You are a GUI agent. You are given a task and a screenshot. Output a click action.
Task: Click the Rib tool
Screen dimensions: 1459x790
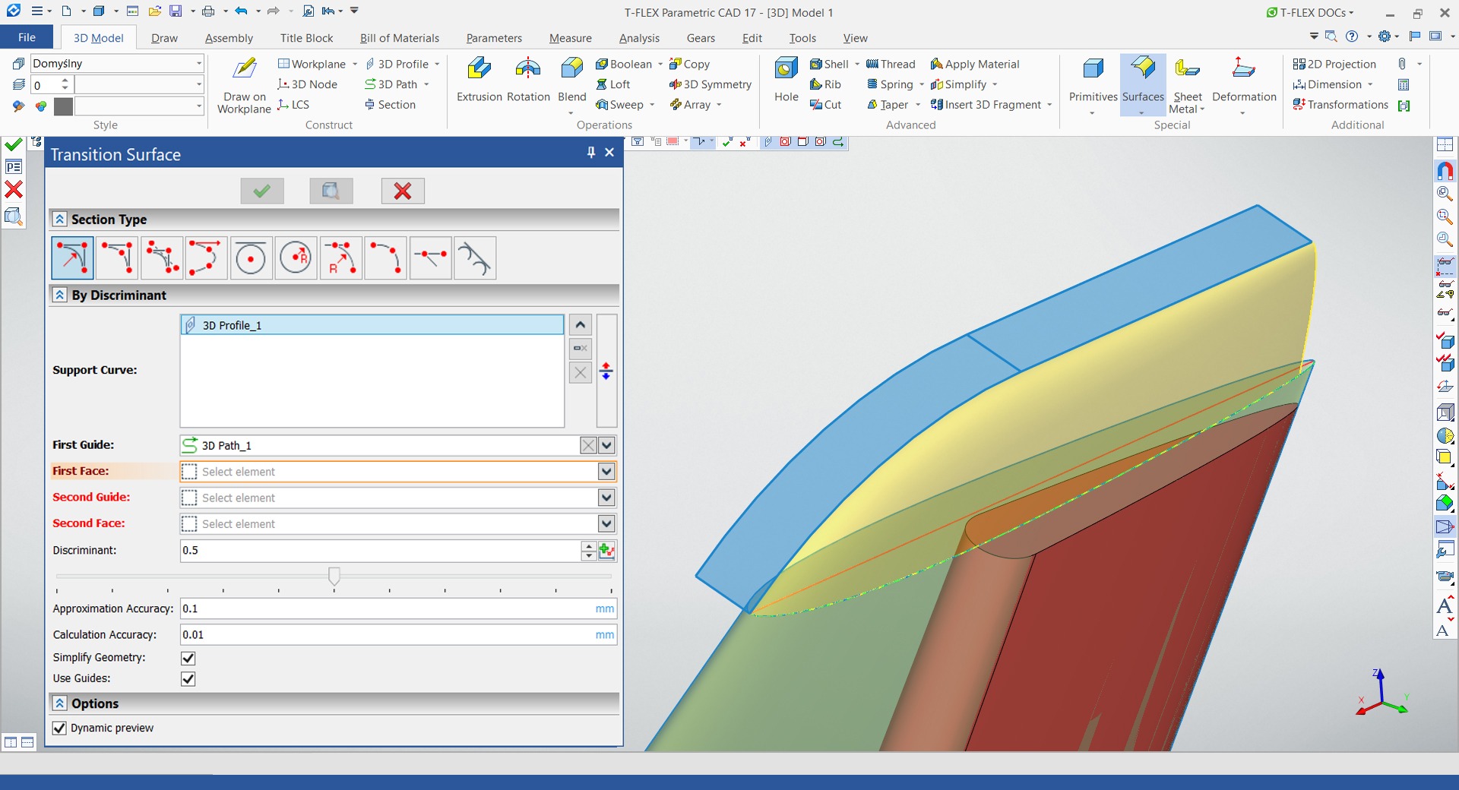[825, 84]
